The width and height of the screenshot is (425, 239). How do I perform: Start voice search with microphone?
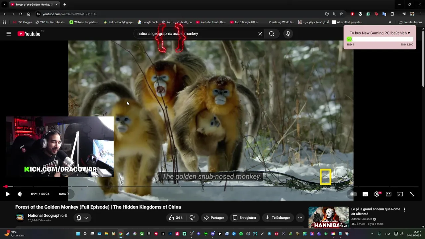tap(288, 34)
